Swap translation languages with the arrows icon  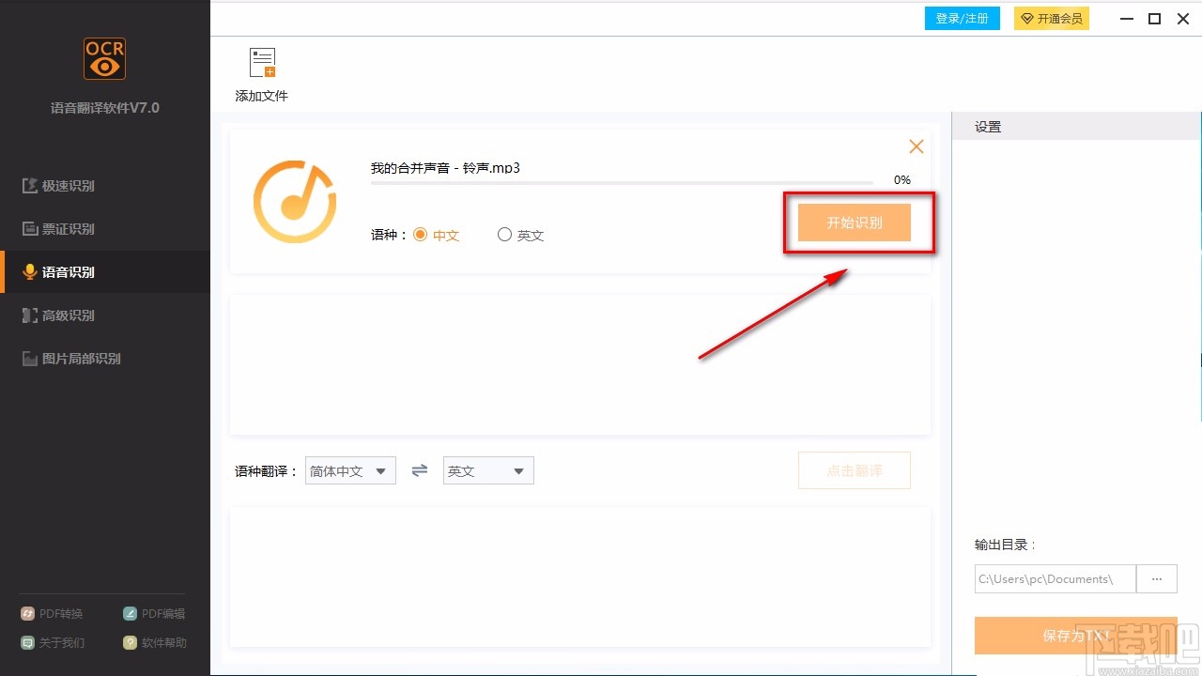pos(420,470)
